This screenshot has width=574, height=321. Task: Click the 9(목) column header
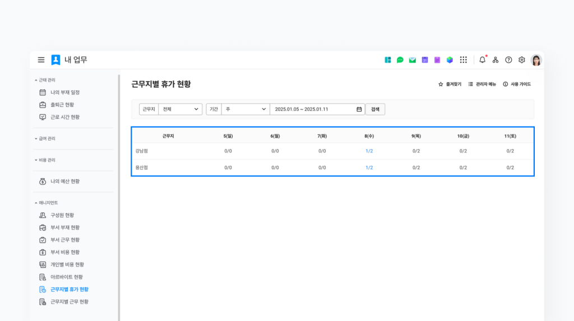[416, 136]
